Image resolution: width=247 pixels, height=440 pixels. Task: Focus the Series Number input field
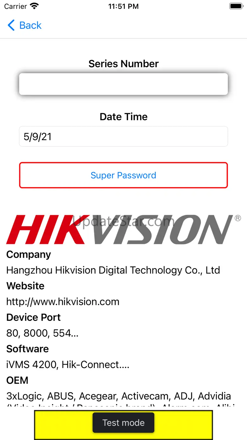click(123, 84)
